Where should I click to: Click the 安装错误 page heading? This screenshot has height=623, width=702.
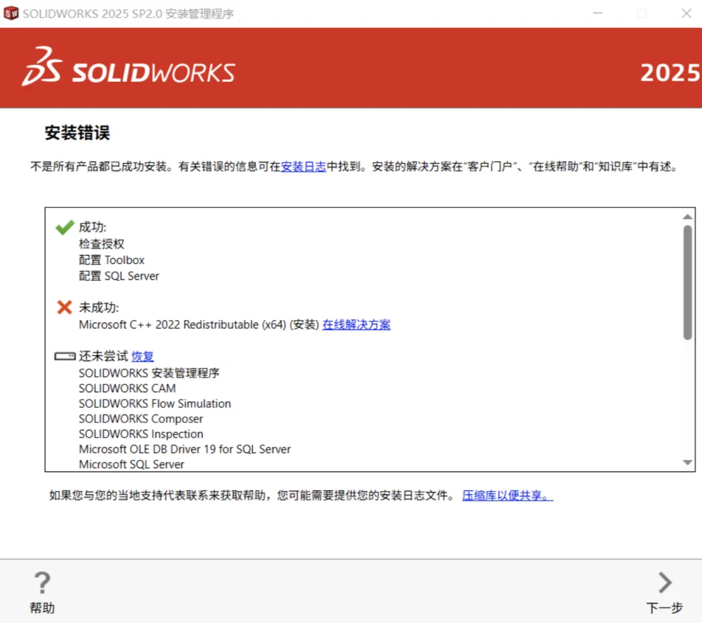click(77, 133)
